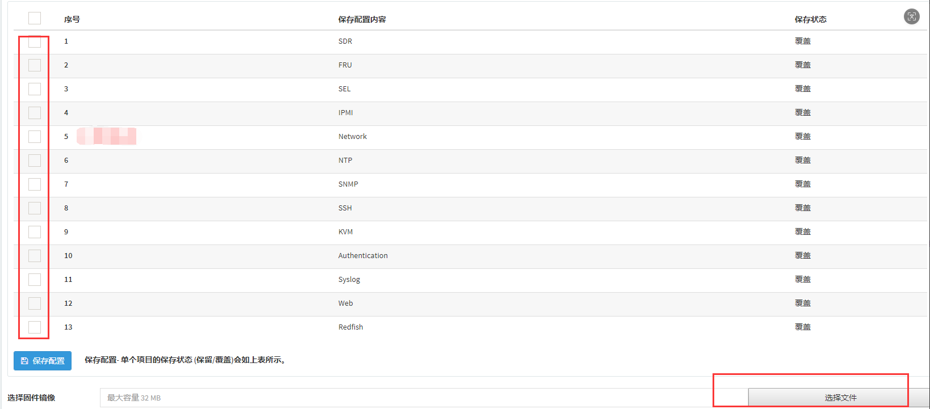Image resolution: width=930 pixels, height=409 pixels.
Task: Select the IPMI row checkbox
Action: click(35, 113)
